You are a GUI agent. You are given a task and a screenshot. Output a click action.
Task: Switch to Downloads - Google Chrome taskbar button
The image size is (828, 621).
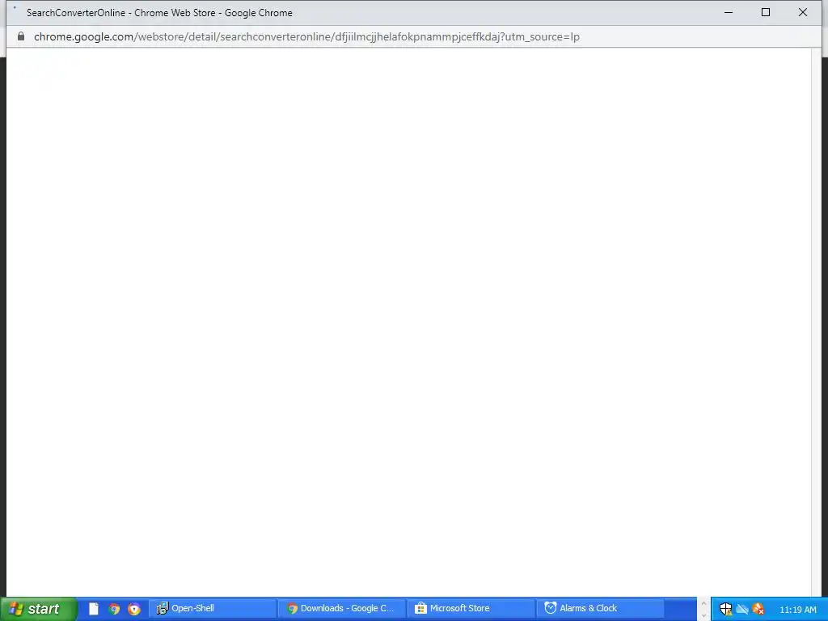pyautogui.click(x=342, y=608)
